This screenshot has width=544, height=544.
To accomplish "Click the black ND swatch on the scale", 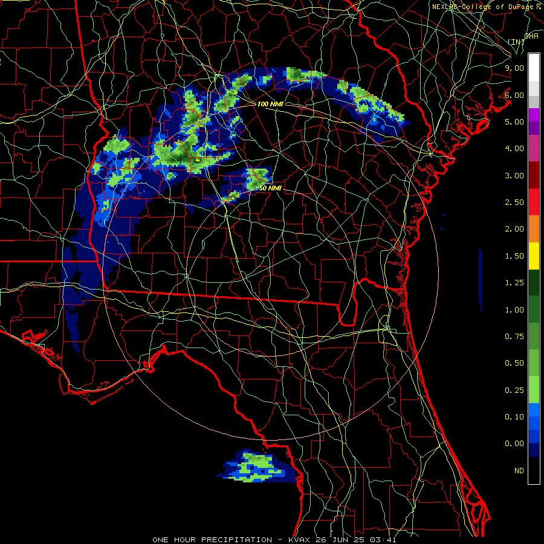I will [534, 470].
